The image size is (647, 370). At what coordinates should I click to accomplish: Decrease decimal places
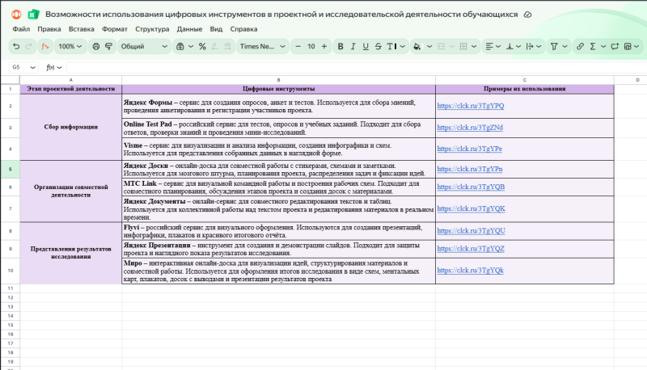tap(214, 47)
